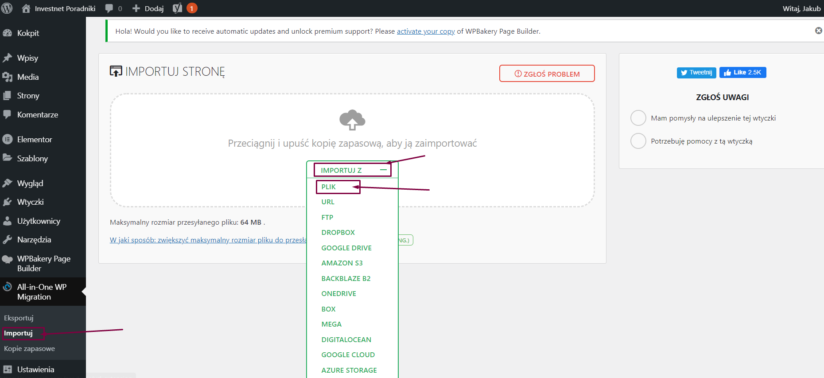Expand the Dodaj new-content menu
This screenshot has width=824, height=378.
click(148, 8)
